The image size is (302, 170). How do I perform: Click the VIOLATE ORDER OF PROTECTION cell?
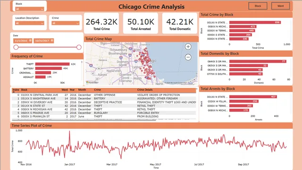(x=159, y=95)
